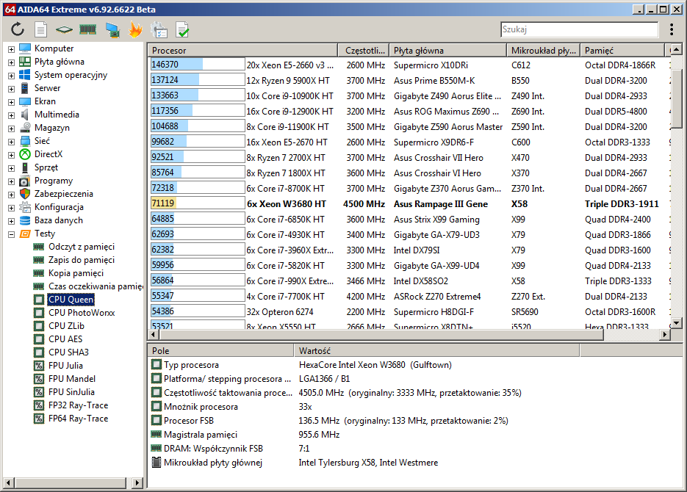Click the RAM memory module toolbar icon

[x=88, y=30]
